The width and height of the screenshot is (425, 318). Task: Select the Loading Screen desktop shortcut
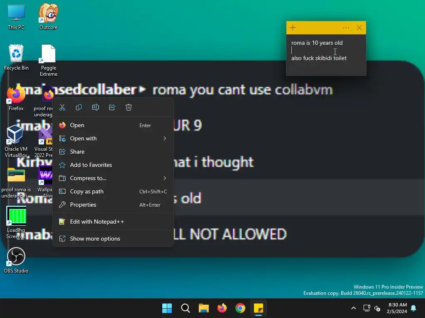[16, 222]
